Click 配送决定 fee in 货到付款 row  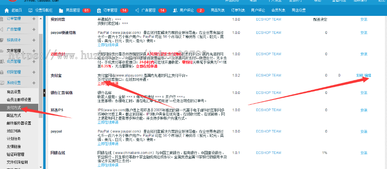click(x=320, y=19)
